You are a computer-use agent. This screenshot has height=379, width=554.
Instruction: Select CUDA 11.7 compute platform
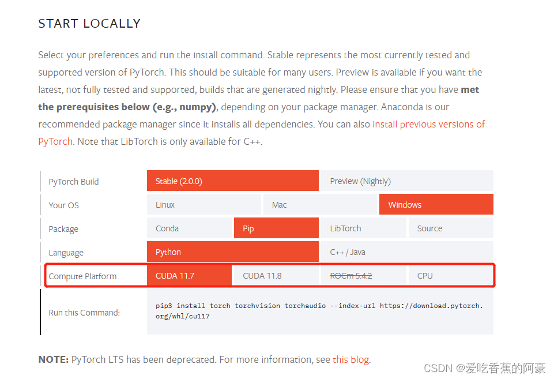pyautogui.click(x=189, y=276)
